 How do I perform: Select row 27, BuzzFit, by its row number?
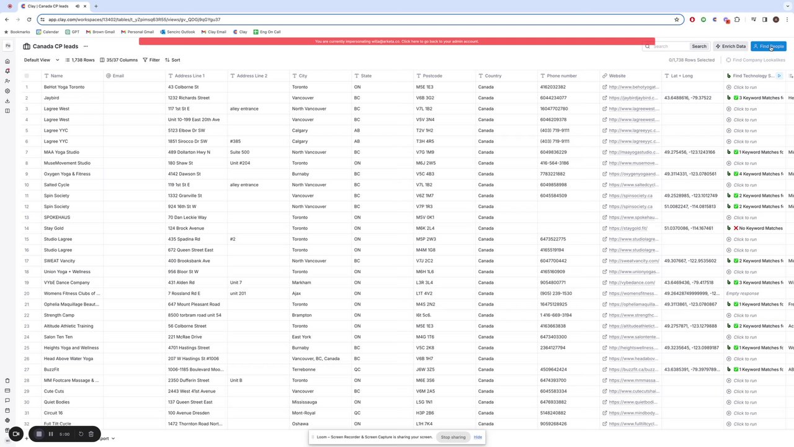[27, 369]
